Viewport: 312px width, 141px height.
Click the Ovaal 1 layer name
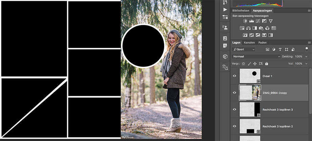pyautogui.click(x=267, y=76)
